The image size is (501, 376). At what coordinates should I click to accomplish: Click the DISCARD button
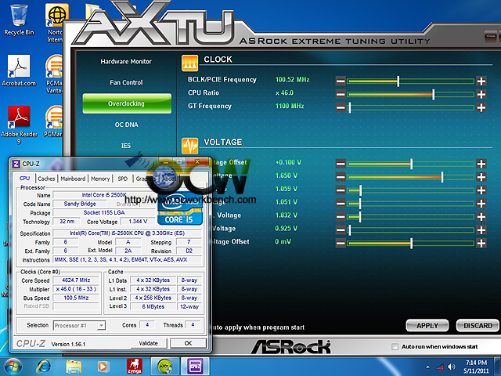click(478, 326)
